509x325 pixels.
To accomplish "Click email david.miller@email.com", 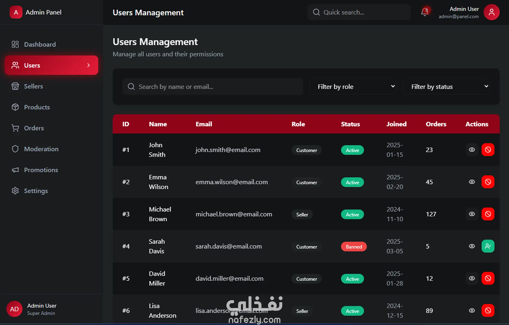I will point(229,278).
